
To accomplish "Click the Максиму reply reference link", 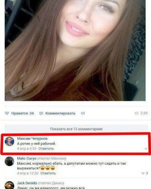I will [59, 158].
